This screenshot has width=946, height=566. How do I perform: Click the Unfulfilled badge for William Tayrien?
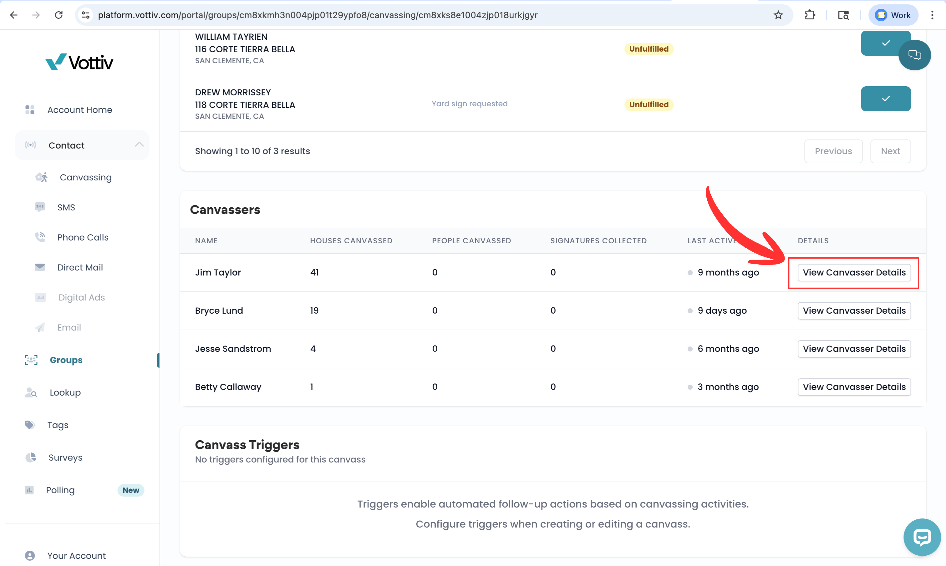649,49
